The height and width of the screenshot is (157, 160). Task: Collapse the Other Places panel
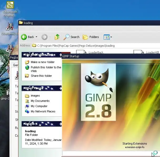click(42, 88)
